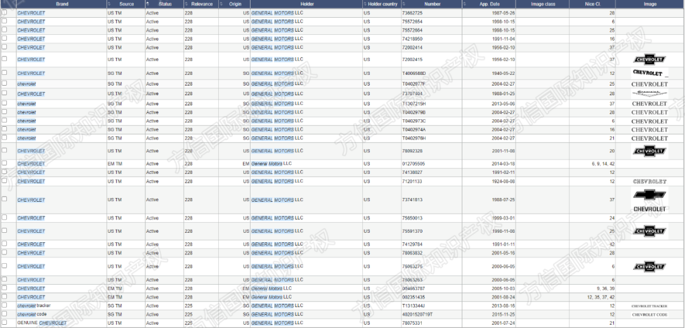Open the large bowtie image for 73741813
Viewport: 685px width, 328px height.
point(649,200)
